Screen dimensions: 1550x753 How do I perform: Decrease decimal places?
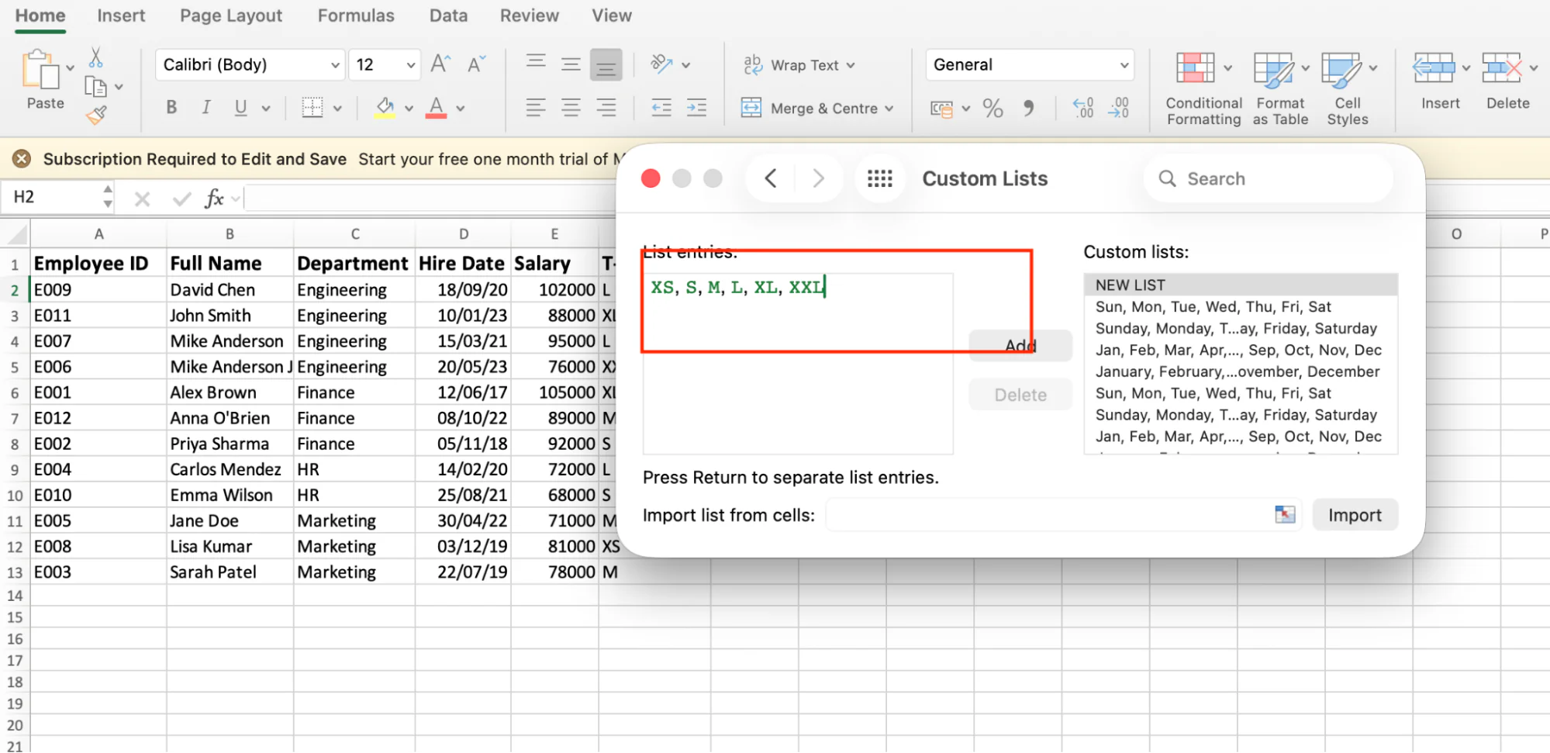click(1119, 108)
